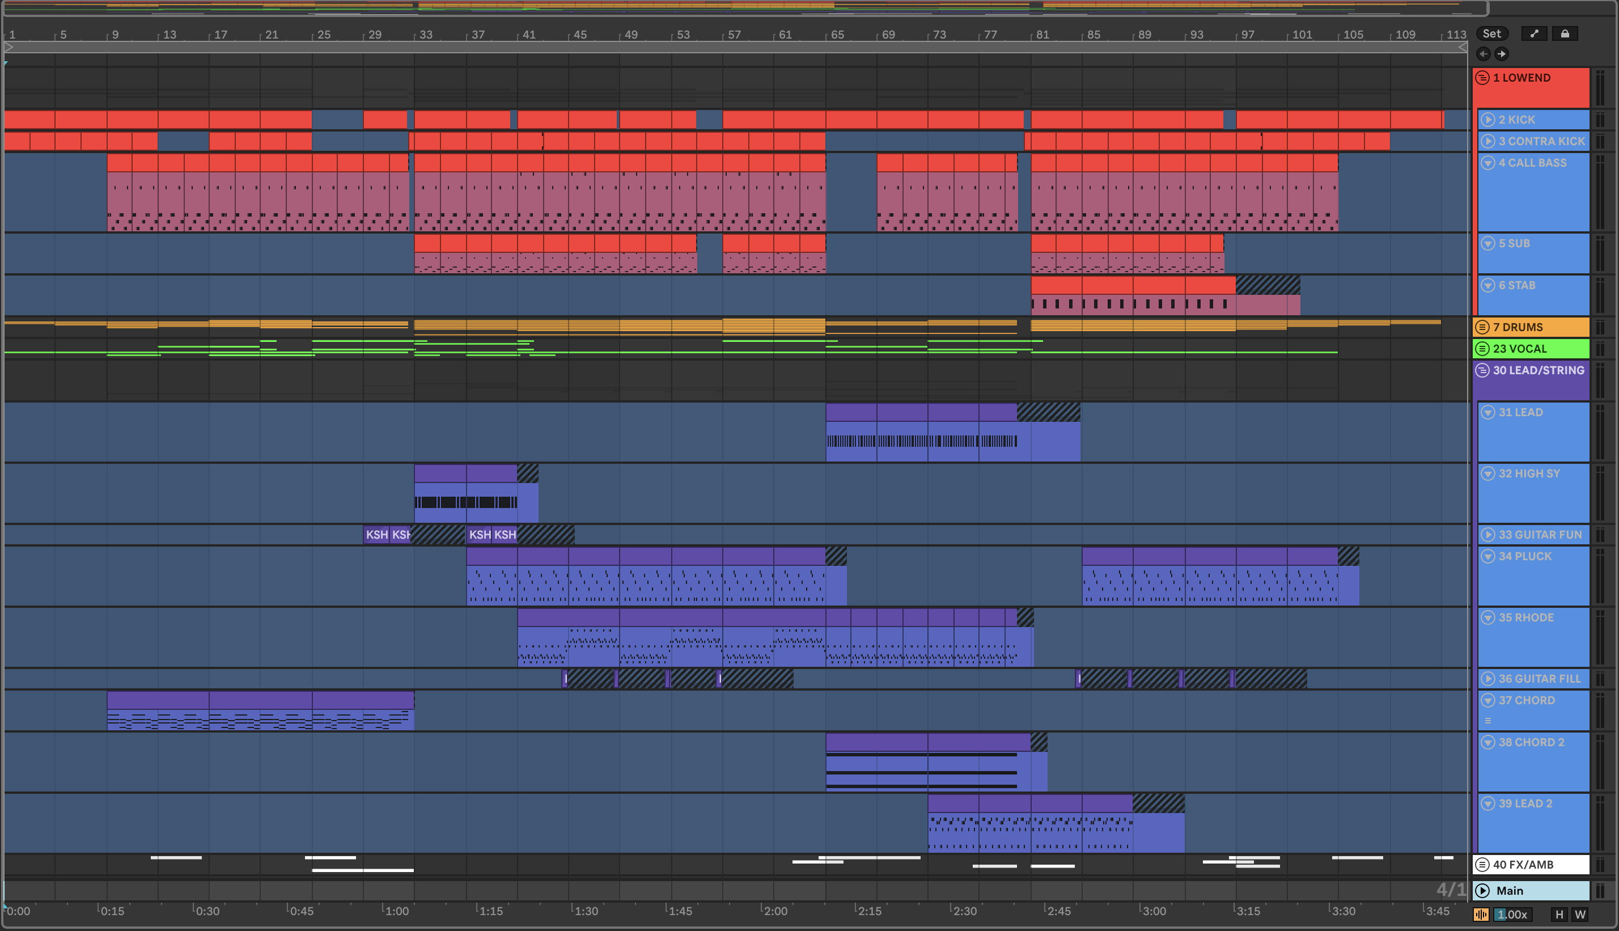Click the Set locator button

[x=1492, y=34]
